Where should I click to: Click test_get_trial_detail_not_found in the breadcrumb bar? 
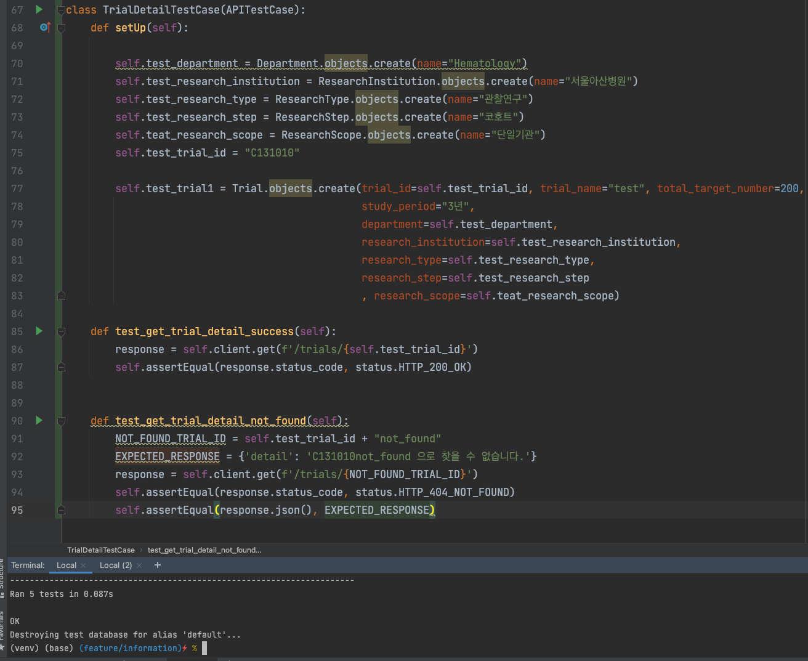pos(204,549)
